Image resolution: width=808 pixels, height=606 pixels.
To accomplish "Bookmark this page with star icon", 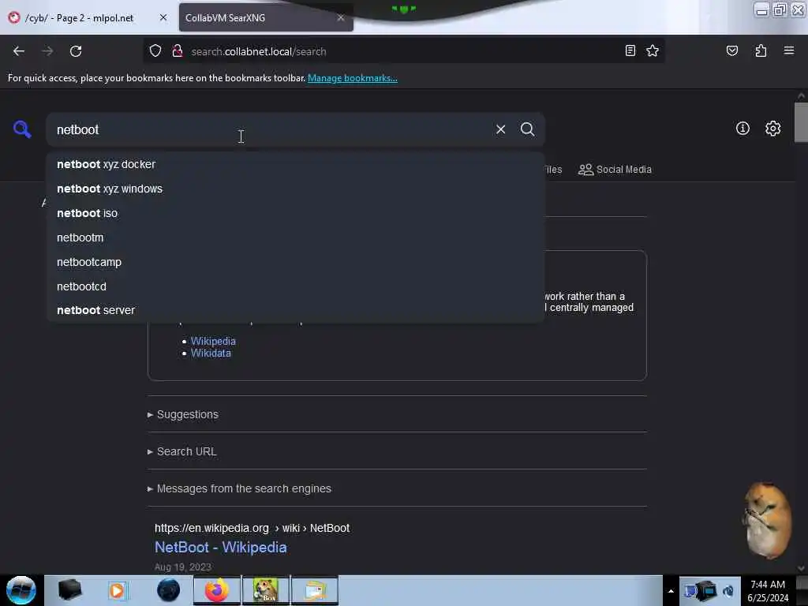I will (653, 50).
